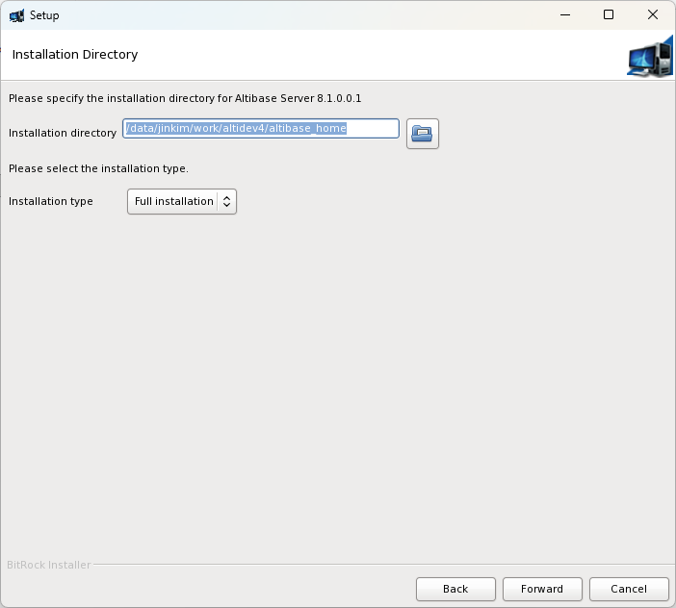Cancel the Altibase setup

tap(629, 589)
